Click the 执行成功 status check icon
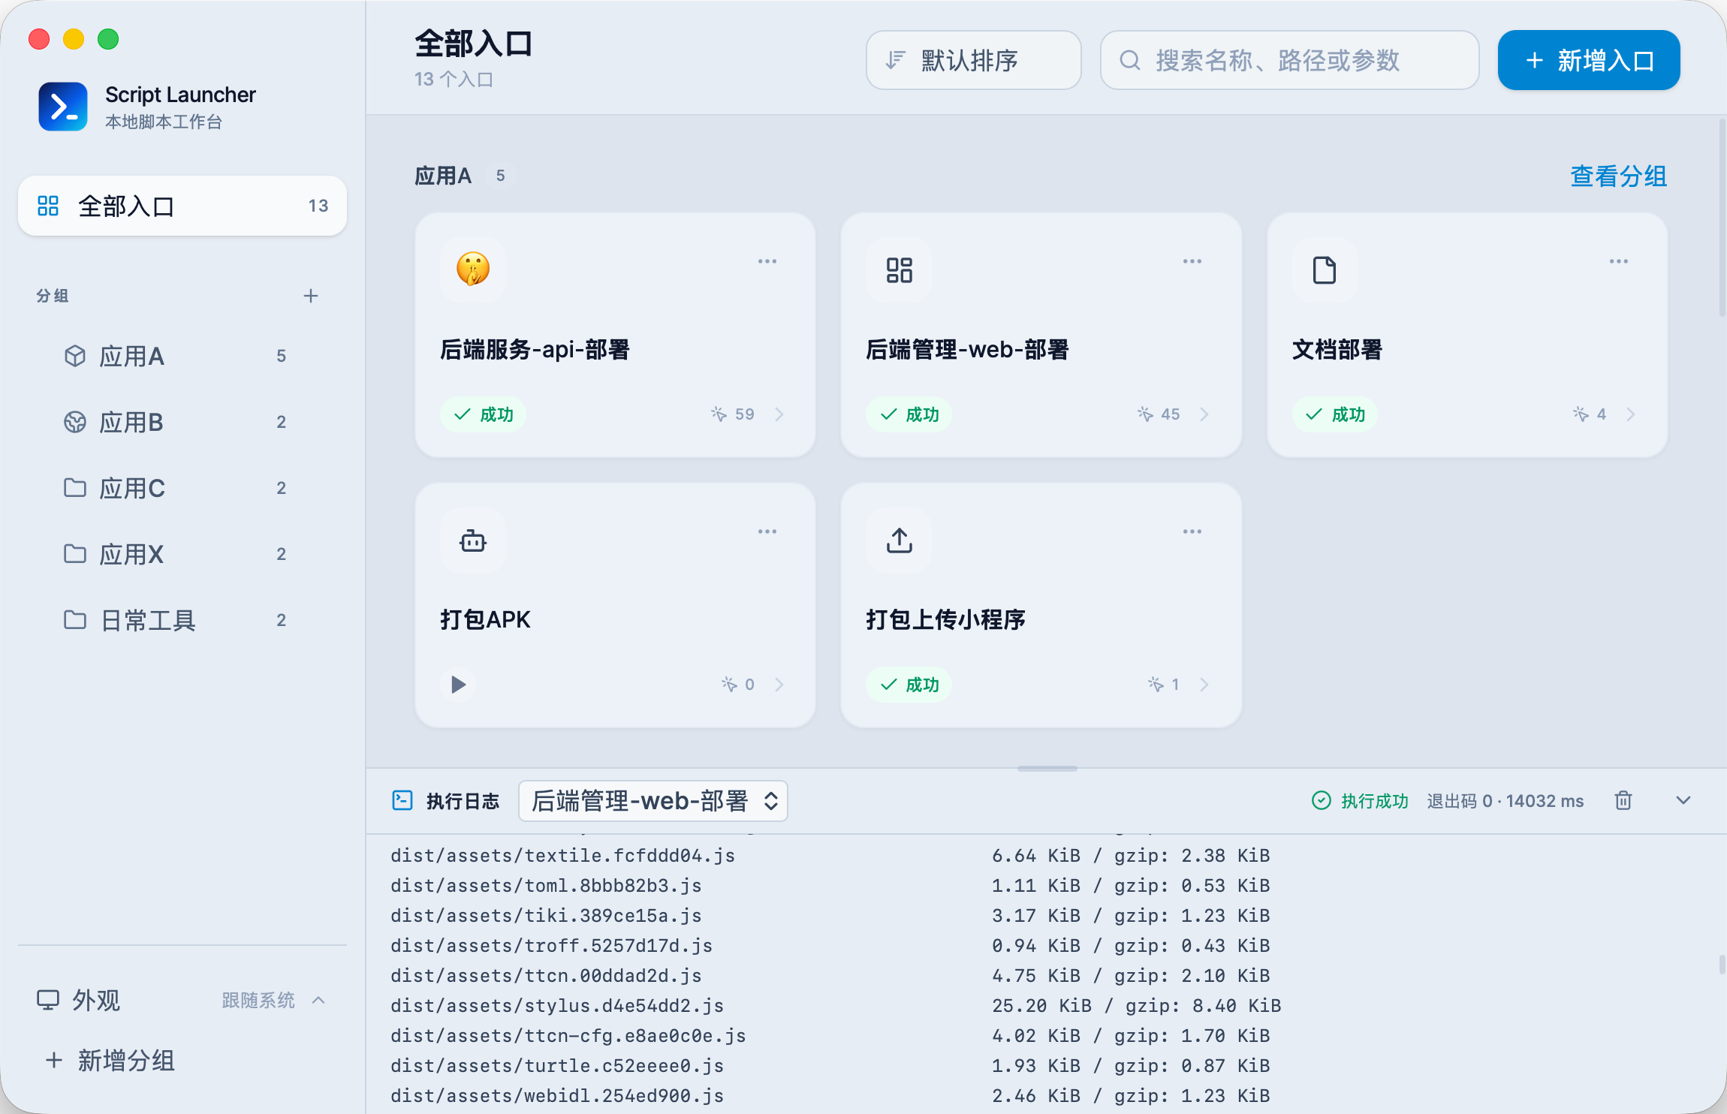Image resolution: width=1727 pixels, height=1114 pixels. tap(1321, 801)
